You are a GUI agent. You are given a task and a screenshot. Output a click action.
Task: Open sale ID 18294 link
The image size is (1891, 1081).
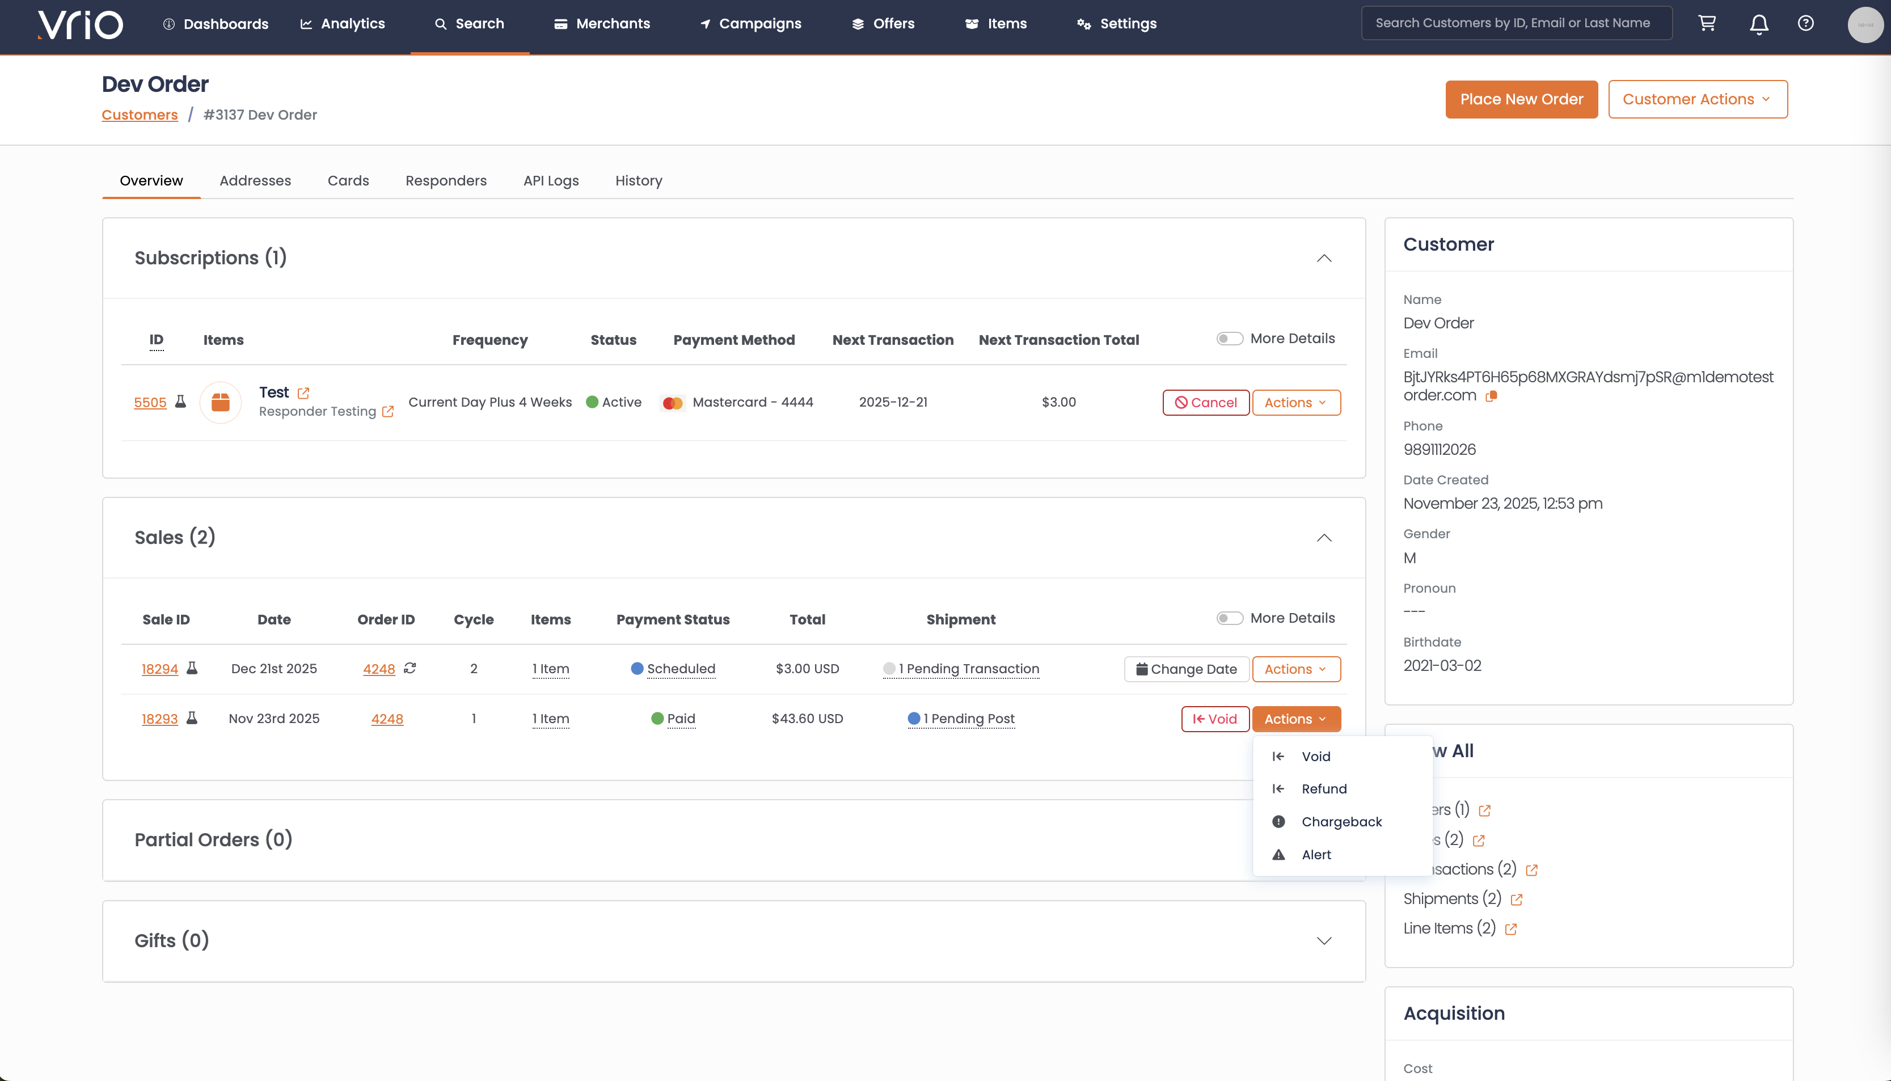point(159,669)
